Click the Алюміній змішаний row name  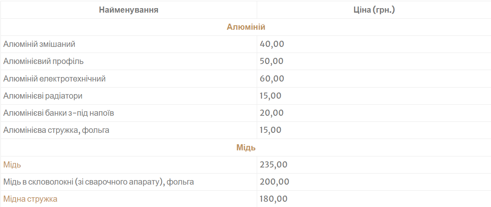[x=39, y=44]
